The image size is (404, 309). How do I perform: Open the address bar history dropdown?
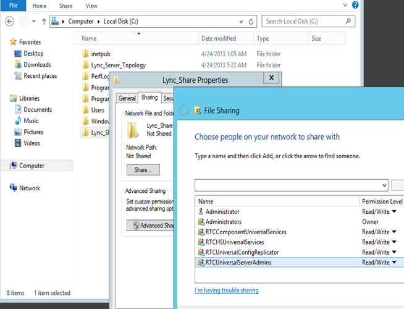click(x=241, y=22)
